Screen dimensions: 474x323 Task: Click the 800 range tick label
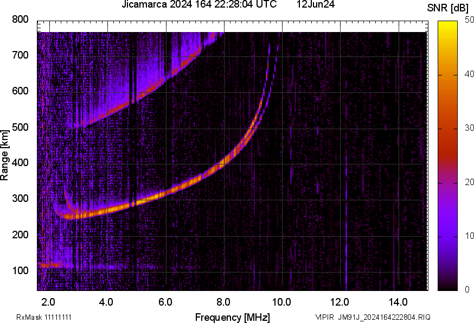(20, 20)
